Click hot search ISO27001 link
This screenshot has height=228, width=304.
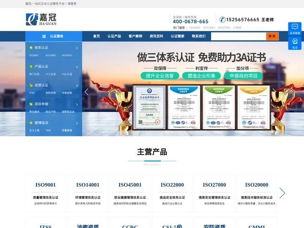224,28
